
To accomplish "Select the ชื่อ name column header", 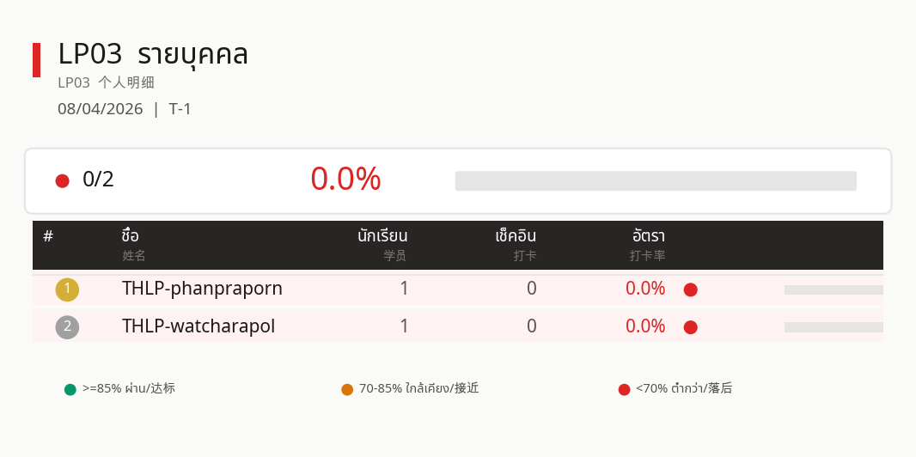I will coord(131,236).
